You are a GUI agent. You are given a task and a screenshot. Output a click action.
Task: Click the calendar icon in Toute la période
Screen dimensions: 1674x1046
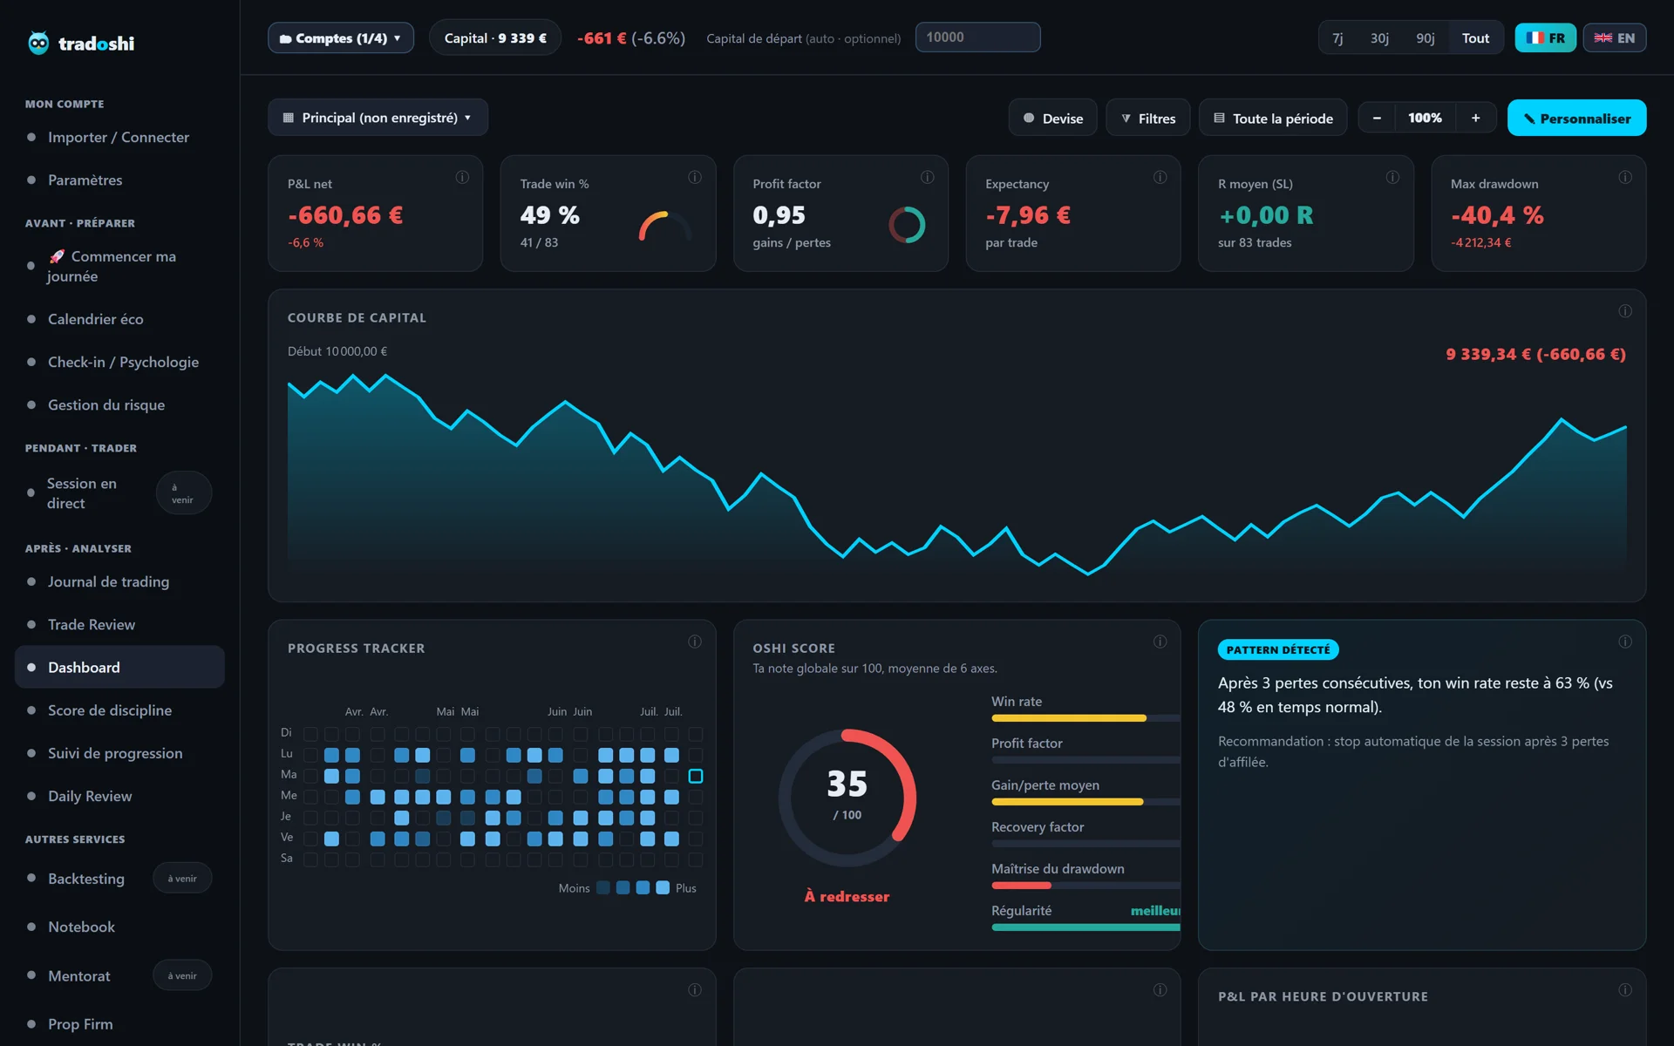(1220, 118)
